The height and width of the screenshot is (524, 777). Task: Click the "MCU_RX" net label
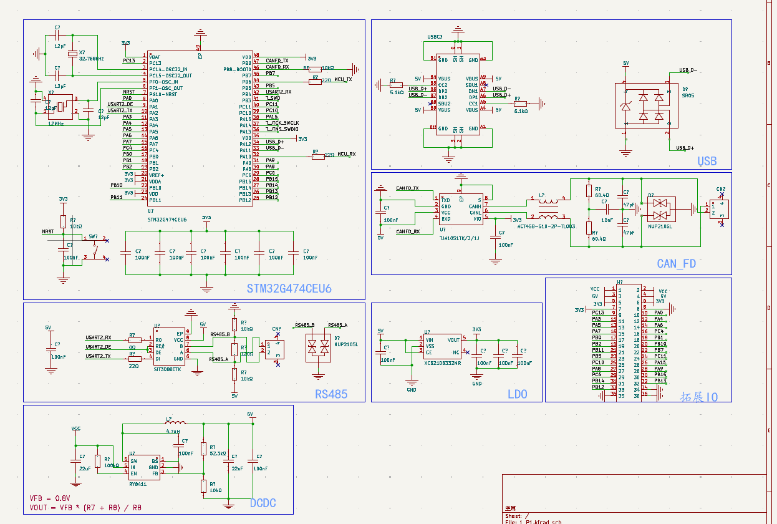[x=347, y=154]
